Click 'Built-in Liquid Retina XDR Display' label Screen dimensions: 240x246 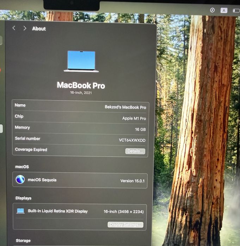(58, 211)
